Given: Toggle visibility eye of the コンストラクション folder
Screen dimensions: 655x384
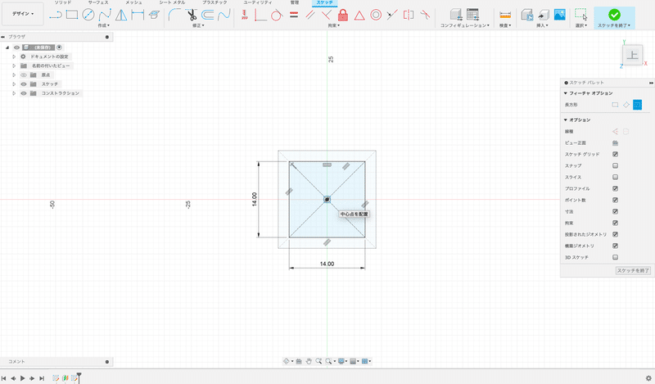Looking at the screenshot, I should point(24,93).
